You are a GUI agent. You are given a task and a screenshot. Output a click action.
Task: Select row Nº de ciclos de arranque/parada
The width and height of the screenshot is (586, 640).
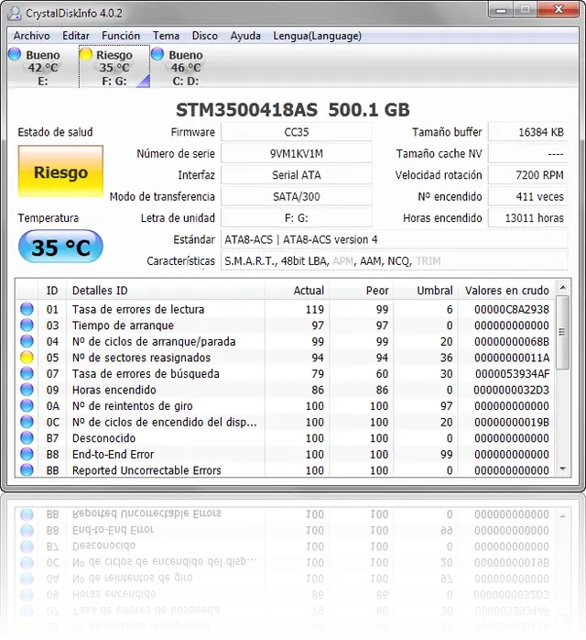tap(285, 341)
